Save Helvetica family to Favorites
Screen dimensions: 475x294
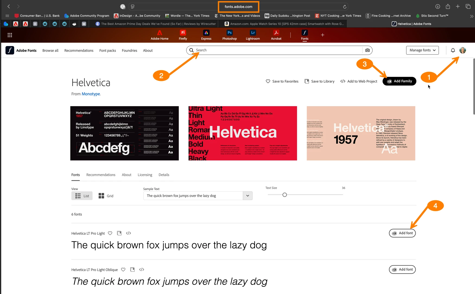click(x=282, y=81)
